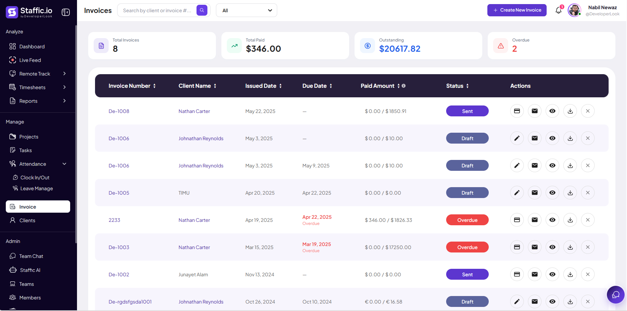Delete invoice De-1008 with X icon
This screenshot has width=627, height=311.
(588, 111)
